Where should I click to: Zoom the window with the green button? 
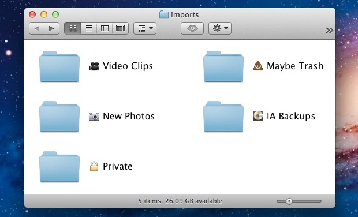[55, 14]
